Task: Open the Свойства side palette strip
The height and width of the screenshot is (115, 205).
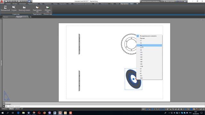Action: 1,63
